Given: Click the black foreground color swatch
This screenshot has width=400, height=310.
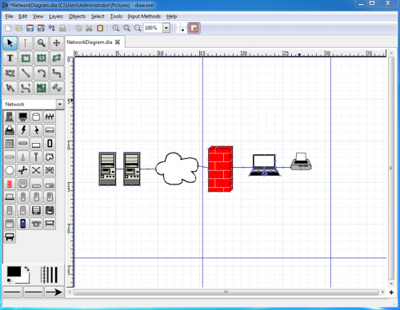Looking at the screenshot, I should click(14, 272).
